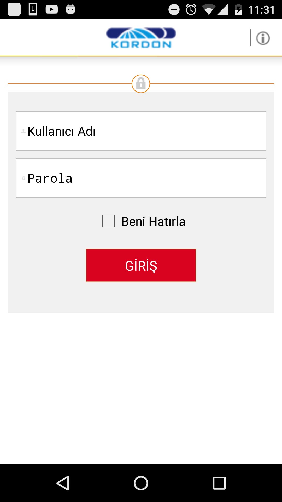
Task: Tap the orange padlock icon
Action: (x=141, y=84)
